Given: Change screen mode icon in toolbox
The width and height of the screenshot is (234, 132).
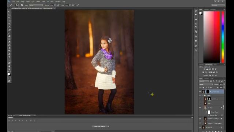Looking at the screenshot, I should click(9, 81).
